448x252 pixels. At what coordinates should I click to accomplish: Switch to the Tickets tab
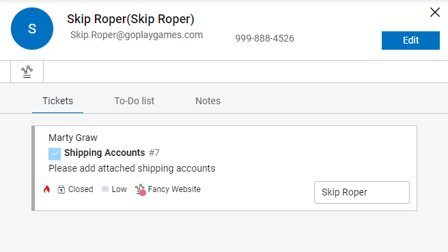click(58, 101)
